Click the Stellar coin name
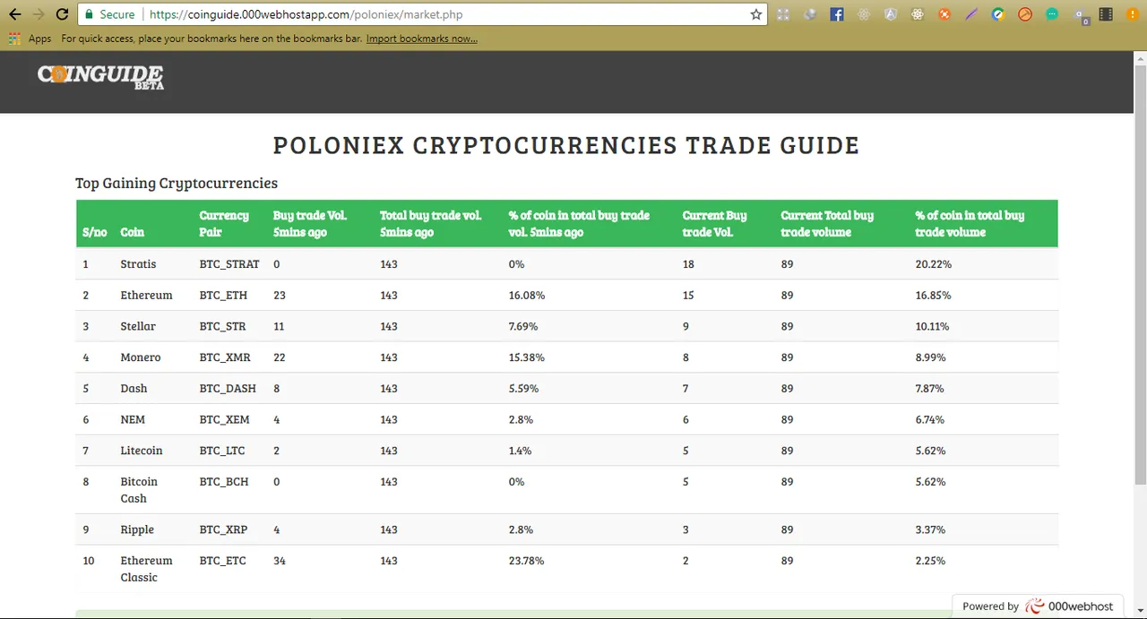The width and height of the screenshot is (1147, 619). 138,326
